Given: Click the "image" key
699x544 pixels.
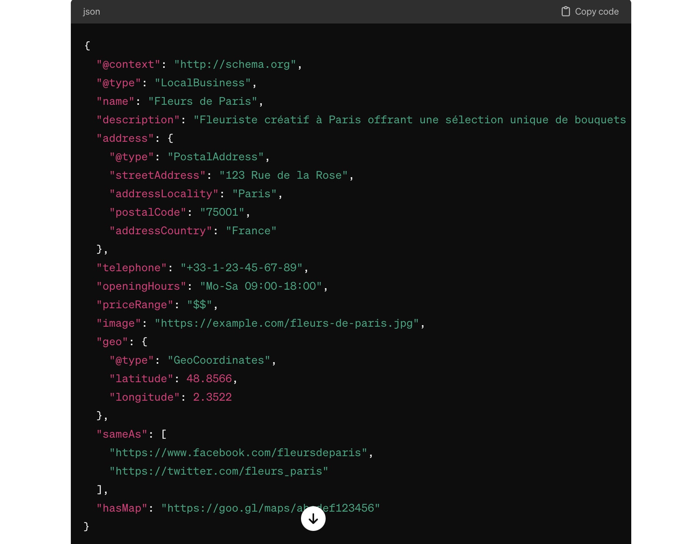Looking at the screenshot, I should coord(119,323).
